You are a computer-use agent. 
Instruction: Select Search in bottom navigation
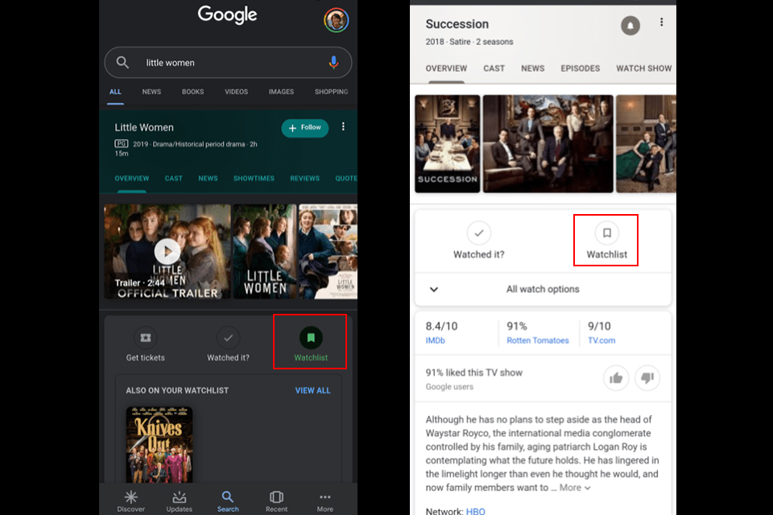click(x=228, y=501)
